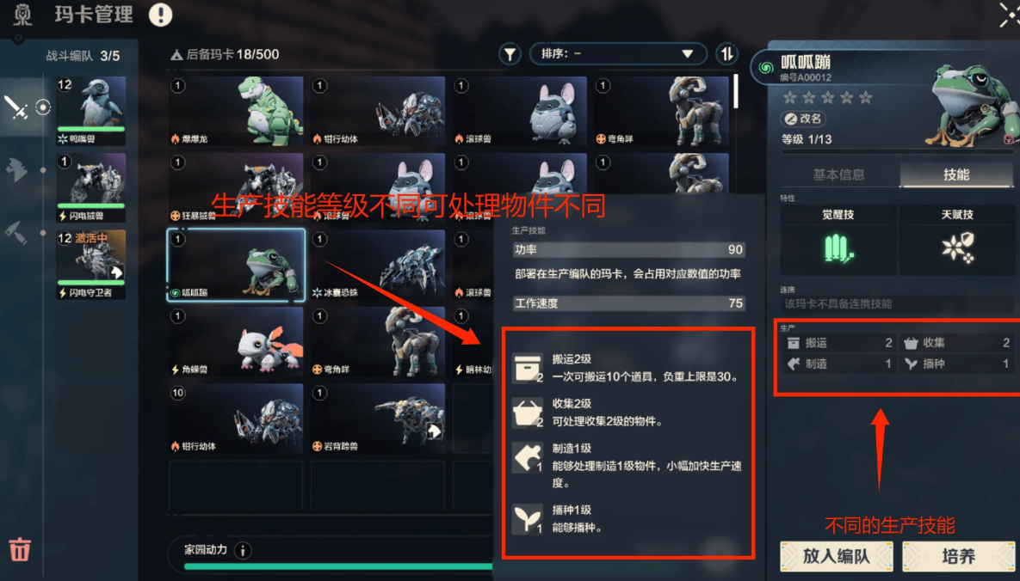Click the 培养 button

pos(959,556)
